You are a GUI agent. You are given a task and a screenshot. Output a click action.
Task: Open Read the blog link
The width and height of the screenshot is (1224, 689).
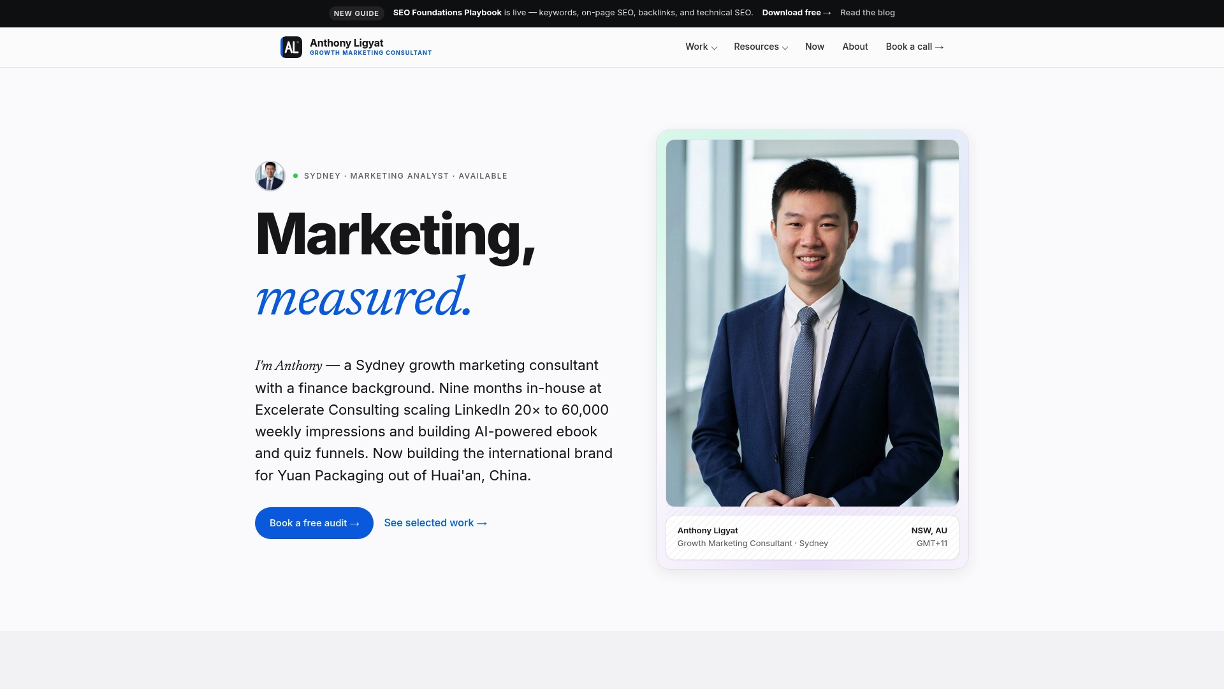[x=867, y=13]
